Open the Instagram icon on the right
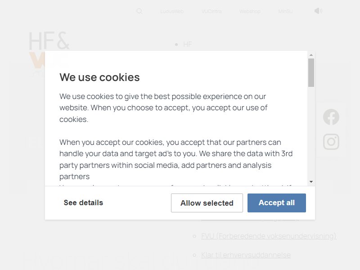360x270 pixels. coord(331,142)
